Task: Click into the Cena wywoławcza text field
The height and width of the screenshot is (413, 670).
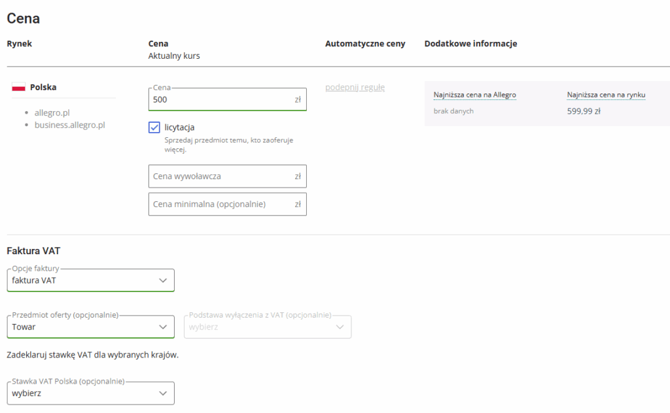Action: coord(219,176)
